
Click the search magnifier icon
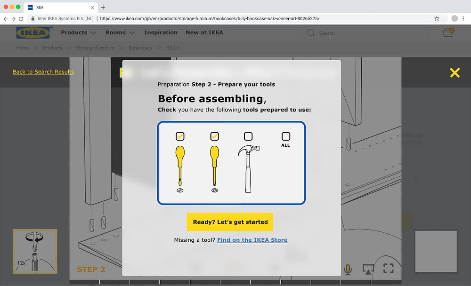coord(311,33)
